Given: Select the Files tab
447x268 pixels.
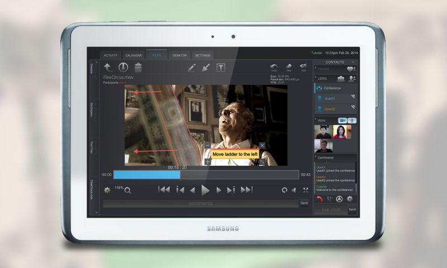Looking at the screenshot, I should 156,55.
